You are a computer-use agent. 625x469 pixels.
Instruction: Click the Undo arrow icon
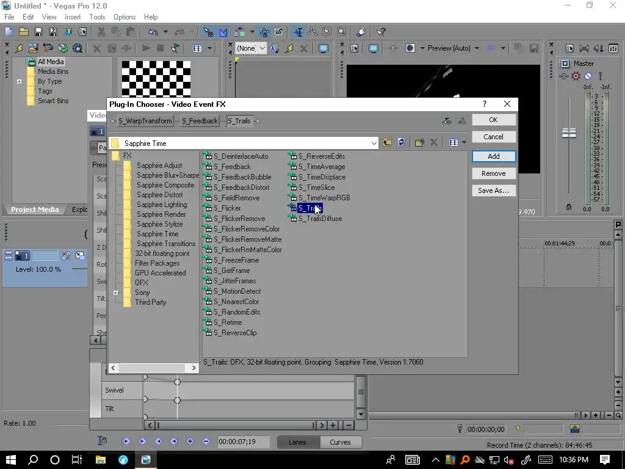153,32
